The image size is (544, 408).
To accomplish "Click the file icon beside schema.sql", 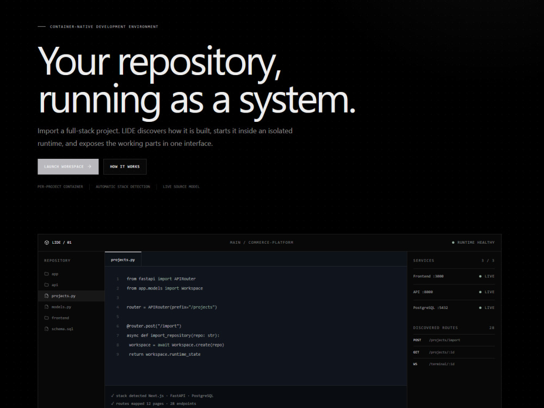I will click(46, 329).
